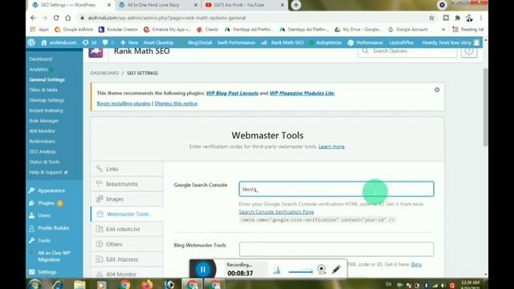This screenshot has height=289, width=514.
Task: Open Redirections in sidebar
Action: click(x=42, y=141)
